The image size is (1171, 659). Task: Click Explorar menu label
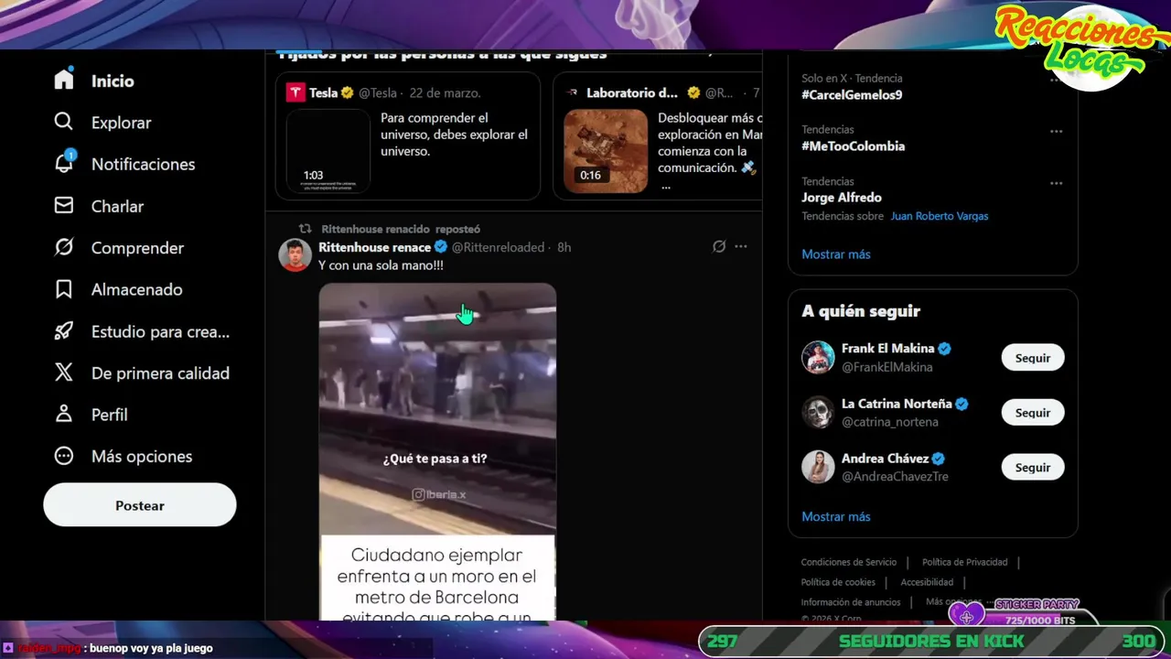click(122, 123)
